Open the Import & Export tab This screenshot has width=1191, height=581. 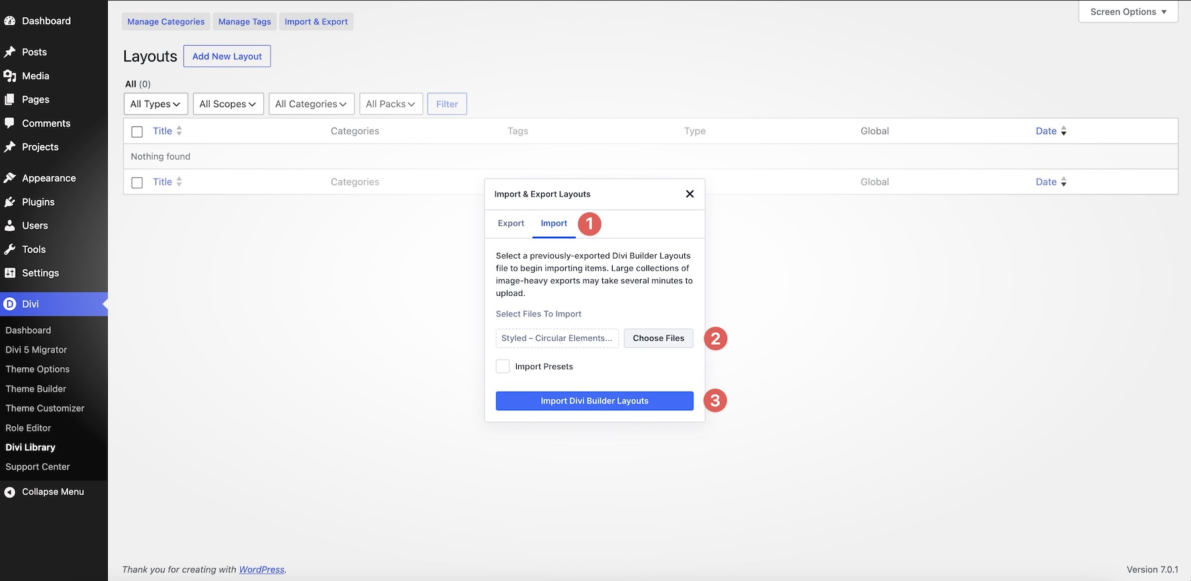[316, 22]
